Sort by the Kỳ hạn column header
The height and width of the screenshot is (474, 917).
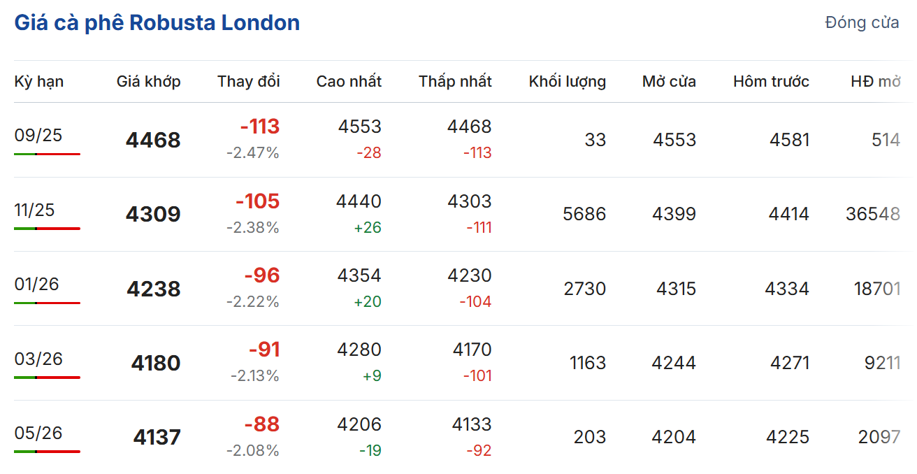coord(39,81)
